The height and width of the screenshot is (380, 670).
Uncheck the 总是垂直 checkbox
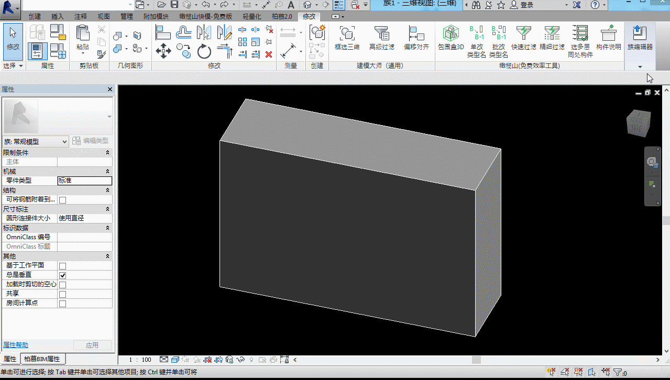click(62, 275)
